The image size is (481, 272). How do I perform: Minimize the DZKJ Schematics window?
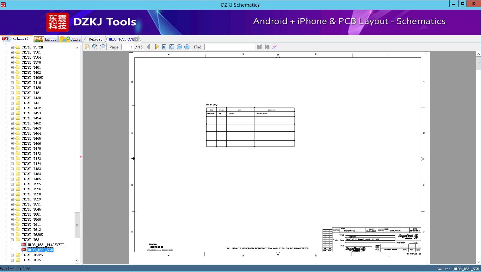[x=454, y=3]
